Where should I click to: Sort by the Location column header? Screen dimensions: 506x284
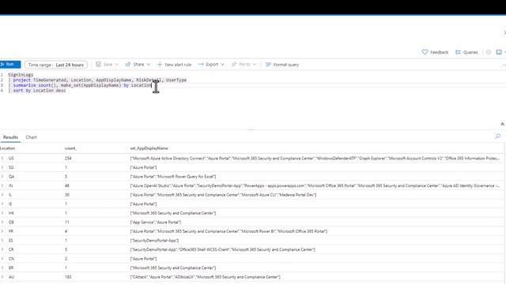7,148
